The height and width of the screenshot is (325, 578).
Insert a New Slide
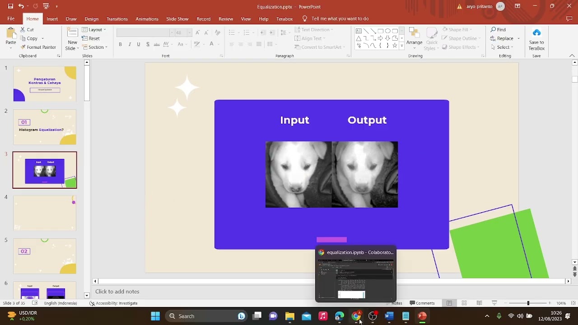[x=72, y=39]
